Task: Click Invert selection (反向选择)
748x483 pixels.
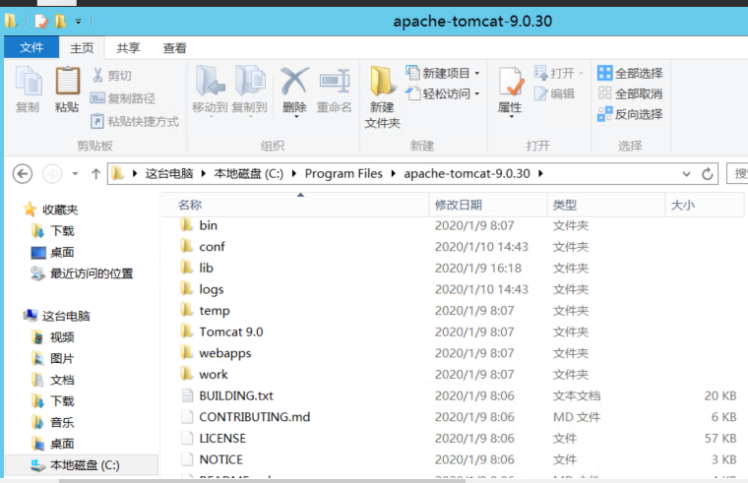Action: tap(630, 114)
